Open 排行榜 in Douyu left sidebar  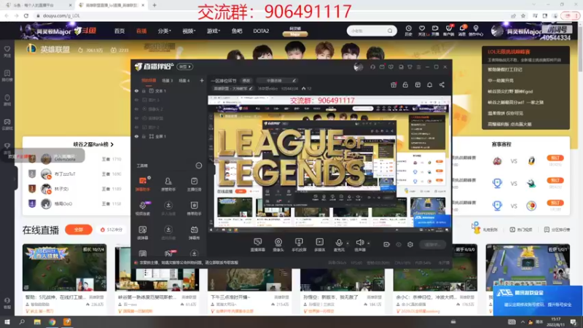pos(7,76)
